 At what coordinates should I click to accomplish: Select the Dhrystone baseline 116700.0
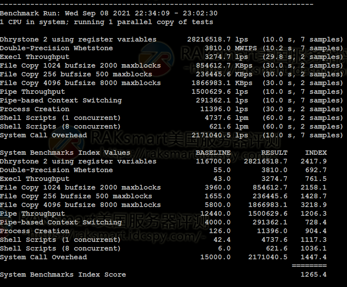(x=213, y=161)
